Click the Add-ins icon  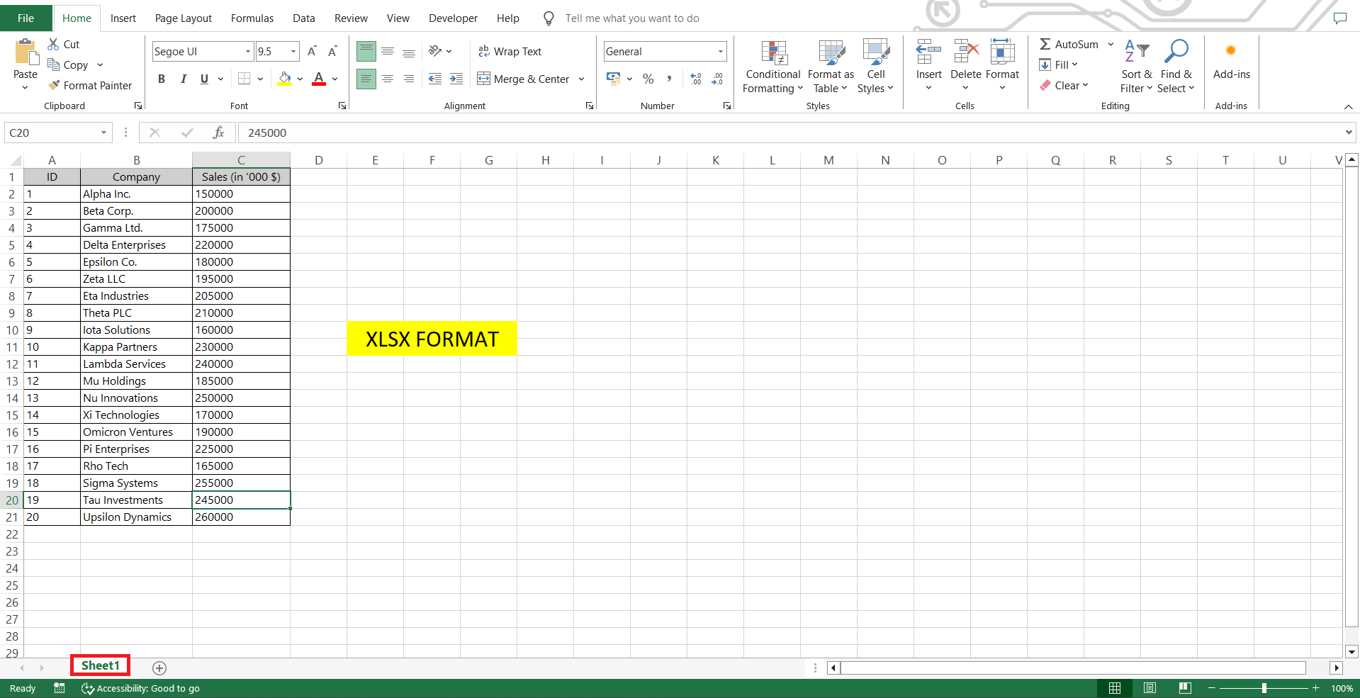(1231, 51)
